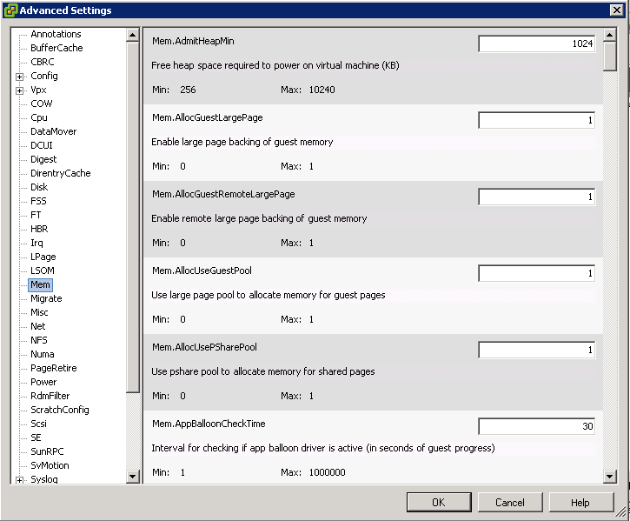The height and width of the screenshot is (521, 630).
Task: Expand the Config tree node
Action: pos(19,77)
